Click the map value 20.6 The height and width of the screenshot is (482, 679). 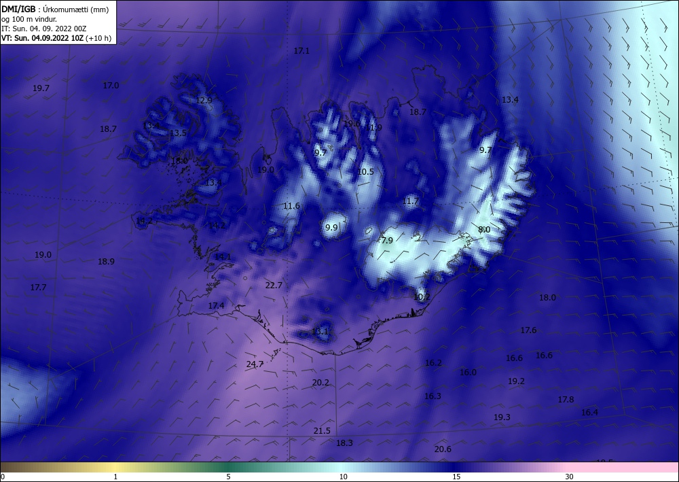tap(443, 449)
